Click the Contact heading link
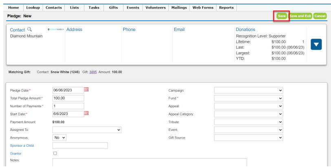 [x=18, y=30]
